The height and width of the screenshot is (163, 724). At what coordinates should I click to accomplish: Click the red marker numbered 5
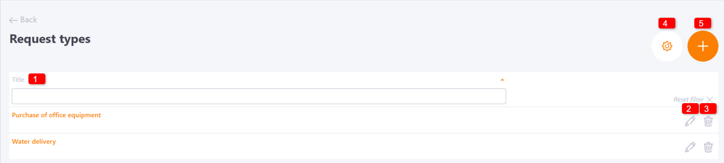(703, 24)
